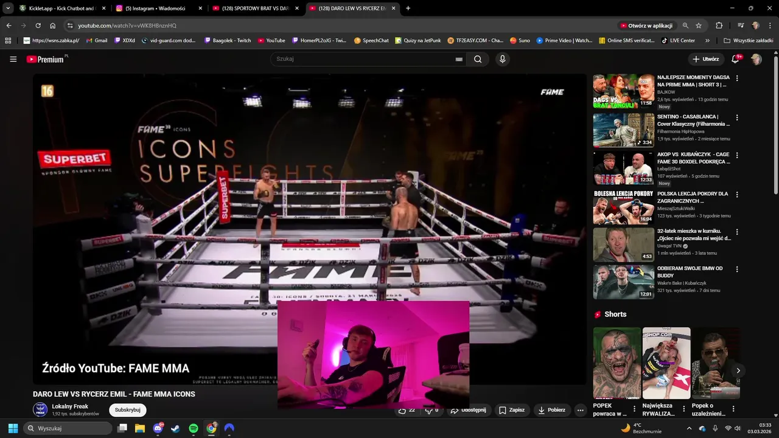The height and width of the screenshot is (438, 779).
Task: Open File Explorer from the taskbar
Action: [140, 428]
